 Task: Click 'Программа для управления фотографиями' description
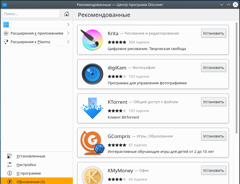click(x=147, y=83)
